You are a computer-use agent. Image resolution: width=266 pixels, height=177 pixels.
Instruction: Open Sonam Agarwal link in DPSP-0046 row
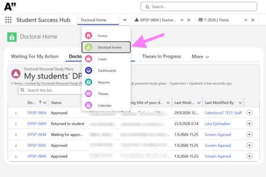[218, 156]
